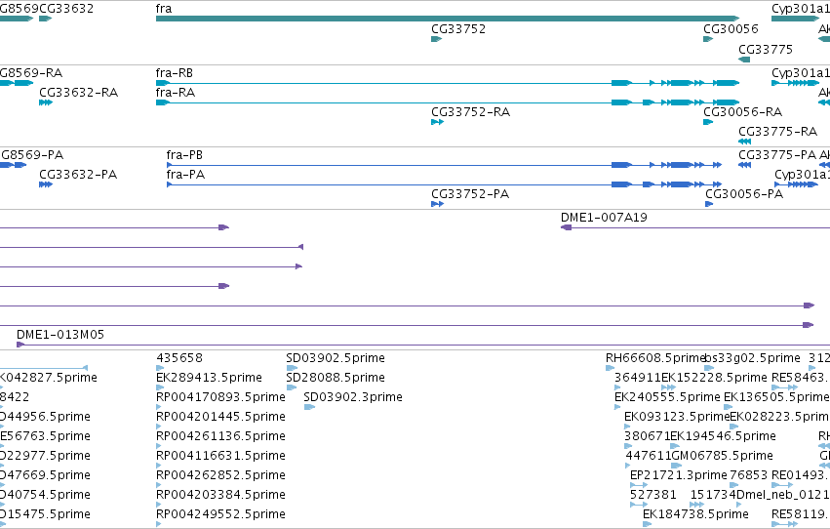Click the RH66608.5prime EST arrow
Image resolution: width=830 pixels, height=529 pixels.
click(x=610, y=368)
